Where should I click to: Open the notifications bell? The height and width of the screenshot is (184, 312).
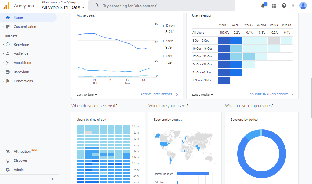[x=263, y=6]
